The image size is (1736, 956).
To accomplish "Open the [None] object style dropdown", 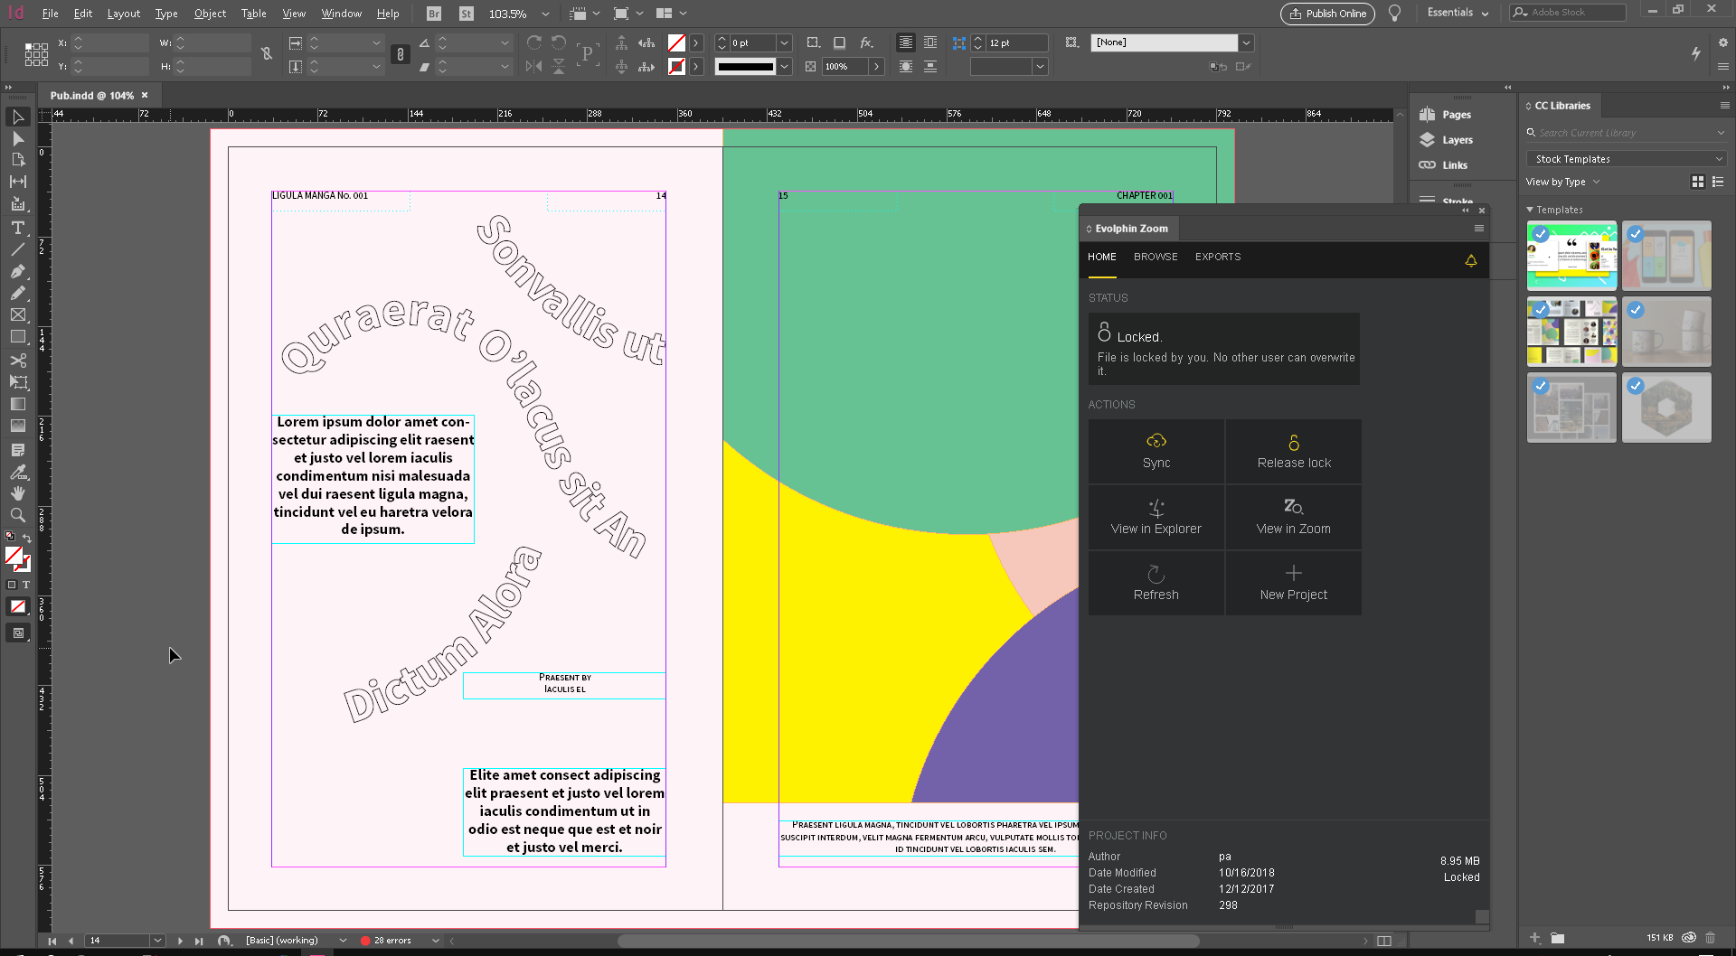I will [x=1246, y=42].
